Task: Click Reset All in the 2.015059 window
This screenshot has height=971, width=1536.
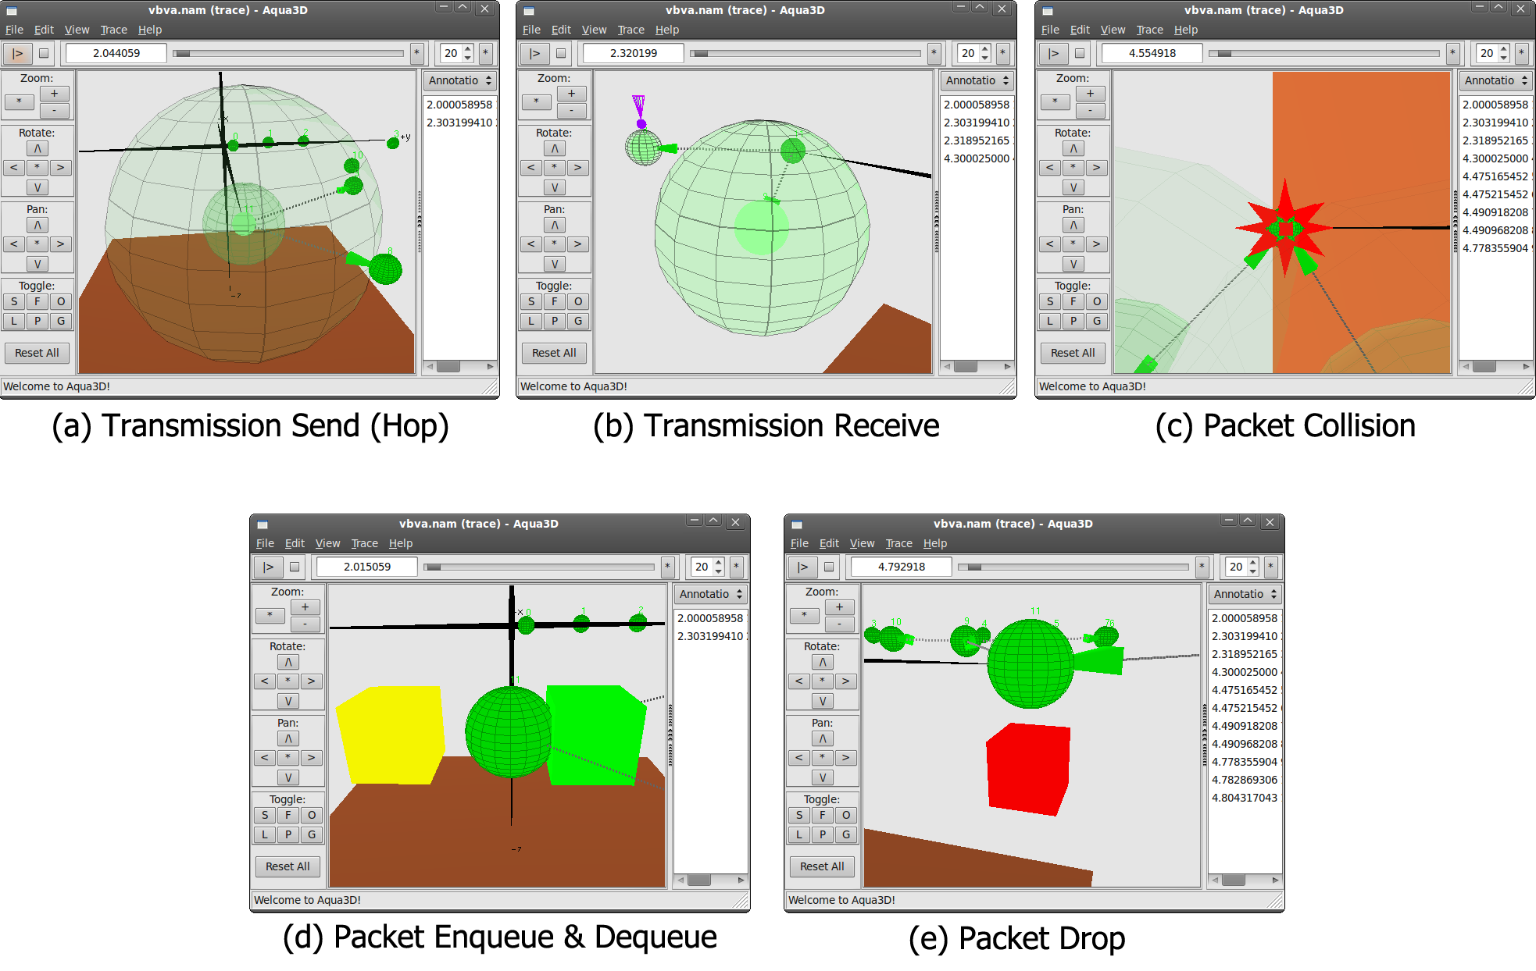Action: tap(288, 866)
